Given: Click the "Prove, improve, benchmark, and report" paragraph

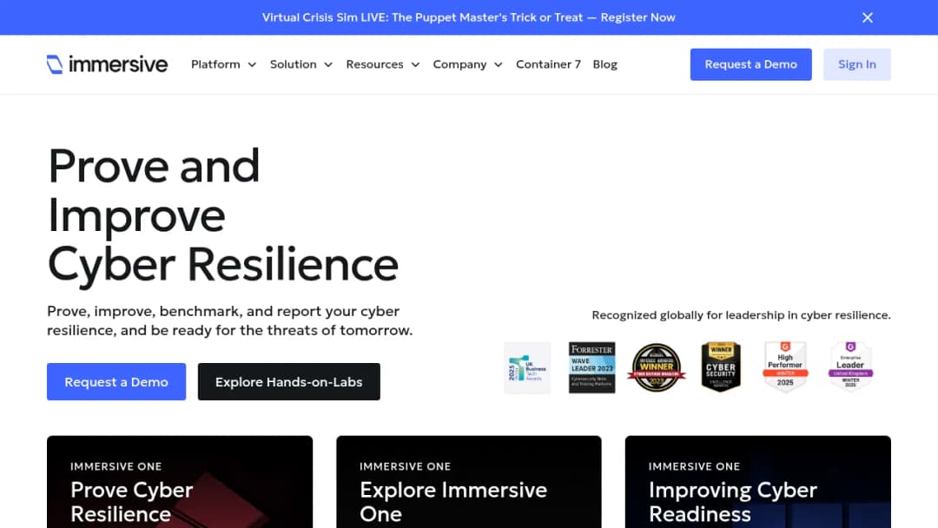Looking at the screenshot, I should [229, 320].
